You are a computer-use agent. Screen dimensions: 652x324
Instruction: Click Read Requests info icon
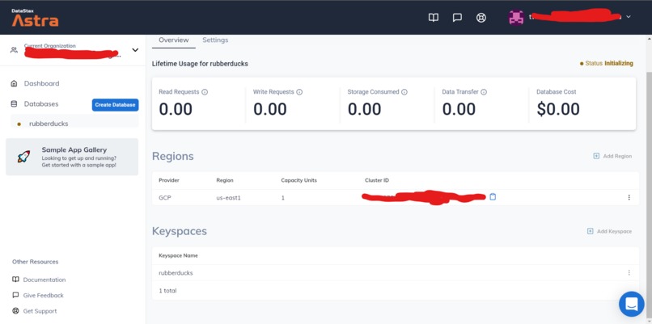click(205, 92)
